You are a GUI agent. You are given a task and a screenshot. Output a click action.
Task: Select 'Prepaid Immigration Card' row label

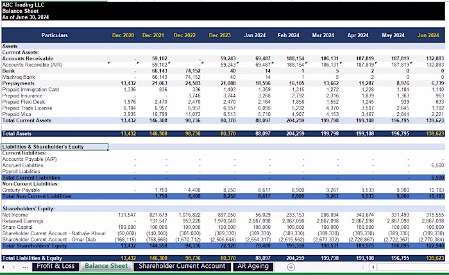[x=30, y=90]
